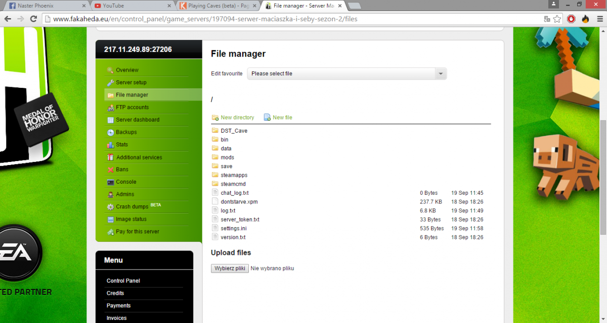Reload the page with the refresh button
This screenshot has height=323, width=607.
pyautogui.click(x=33, y=19)
